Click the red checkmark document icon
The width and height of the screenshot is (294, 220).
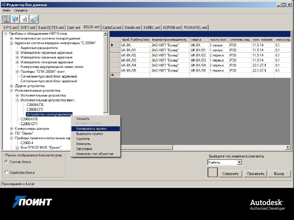[25, 19]
